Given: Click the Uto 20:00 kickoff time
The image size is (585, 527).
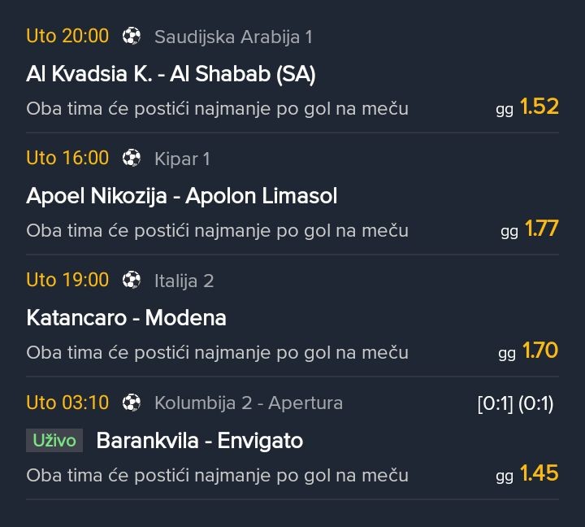Looking at the screenshot, I should click(67, 36).
